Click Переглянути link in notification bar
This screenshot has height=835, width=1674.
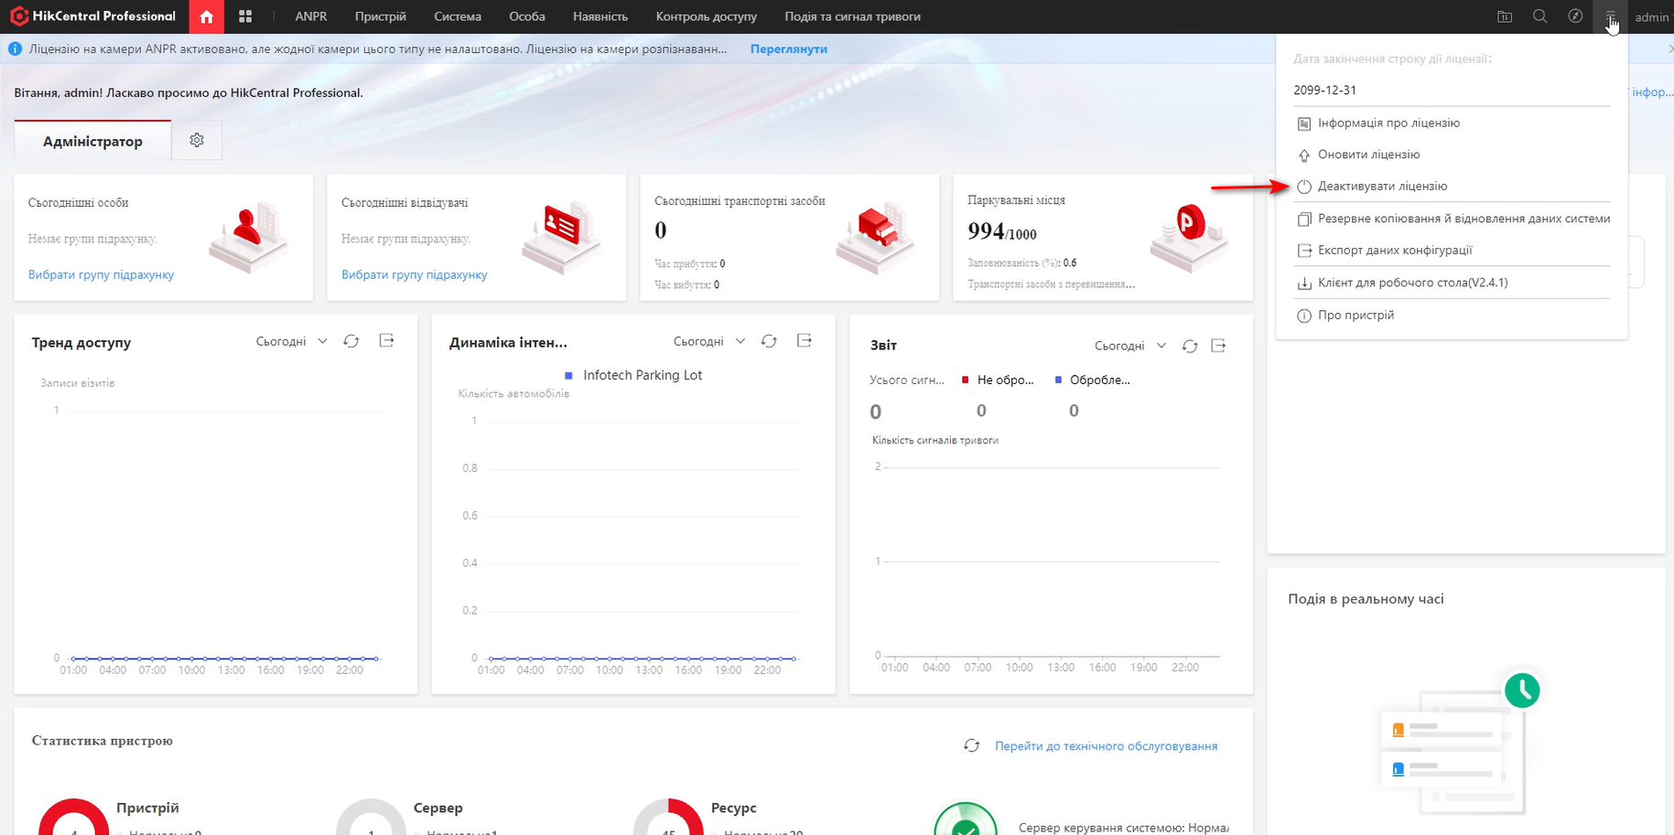click(x=788, y=49)
